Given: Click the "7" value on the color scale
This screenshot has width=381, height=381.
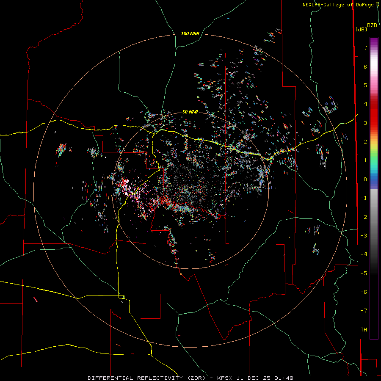Looking at the screenshot, I should [x=365, y=47].
